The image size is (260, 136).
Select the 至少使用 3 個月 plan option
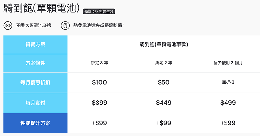click(227, 63)
